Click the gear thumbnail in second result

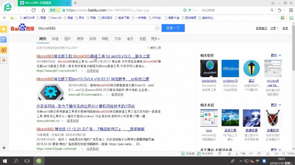pyautogui.click(x=51, y=92)
